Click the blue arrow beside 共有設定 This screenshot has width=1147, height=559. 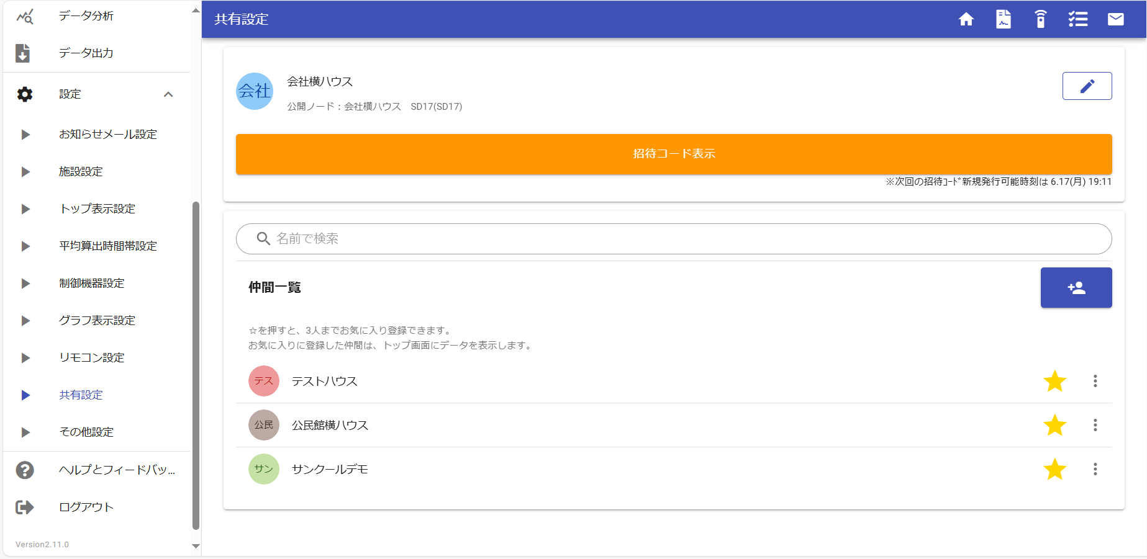[25, 395]
